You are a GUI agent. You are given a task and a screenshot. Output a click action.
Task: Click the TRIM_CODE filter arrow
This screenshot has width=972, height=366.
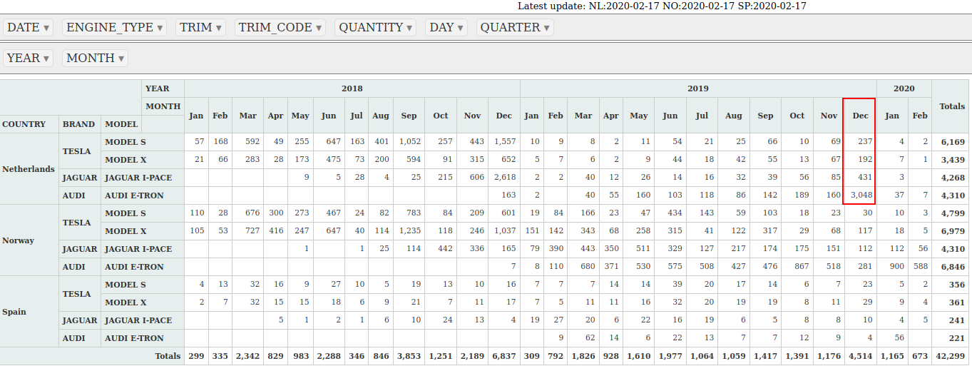coord(318,28)
